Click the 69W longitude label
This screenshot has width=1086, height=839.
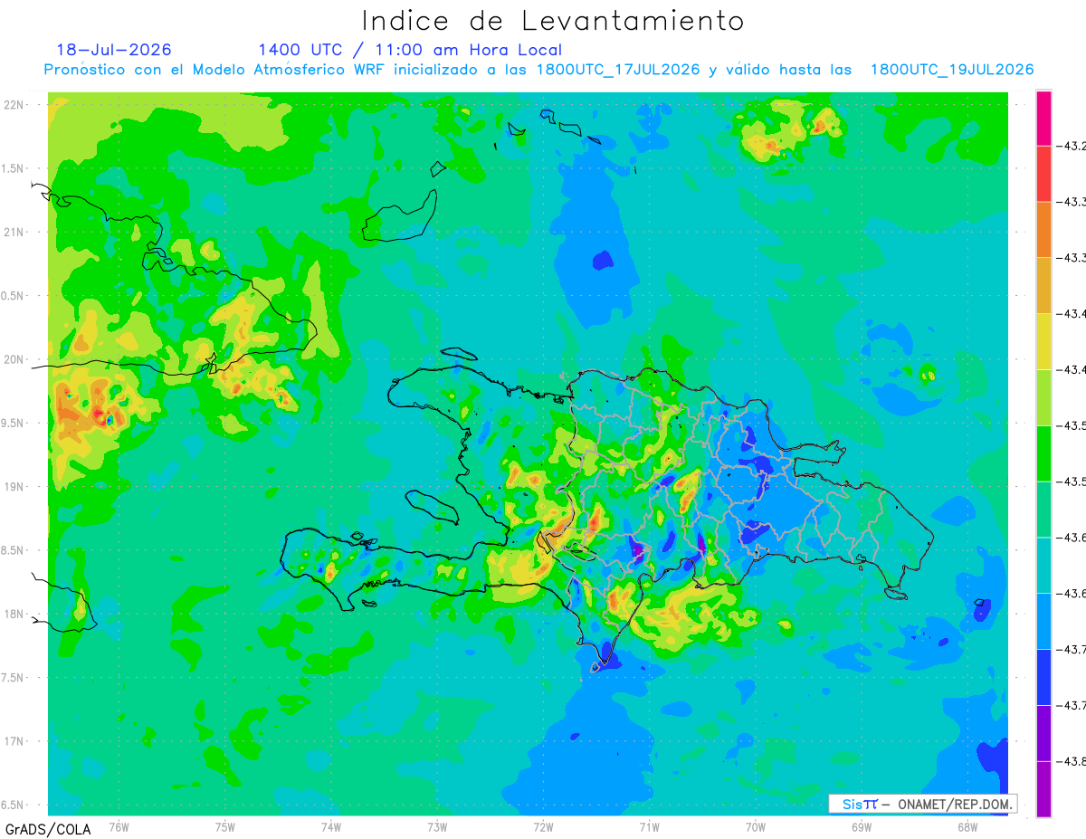862,826
